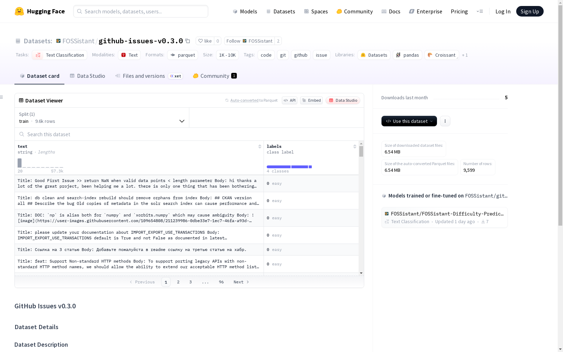
Task: Select the Text Classification task tag
Action: [59, 55]
